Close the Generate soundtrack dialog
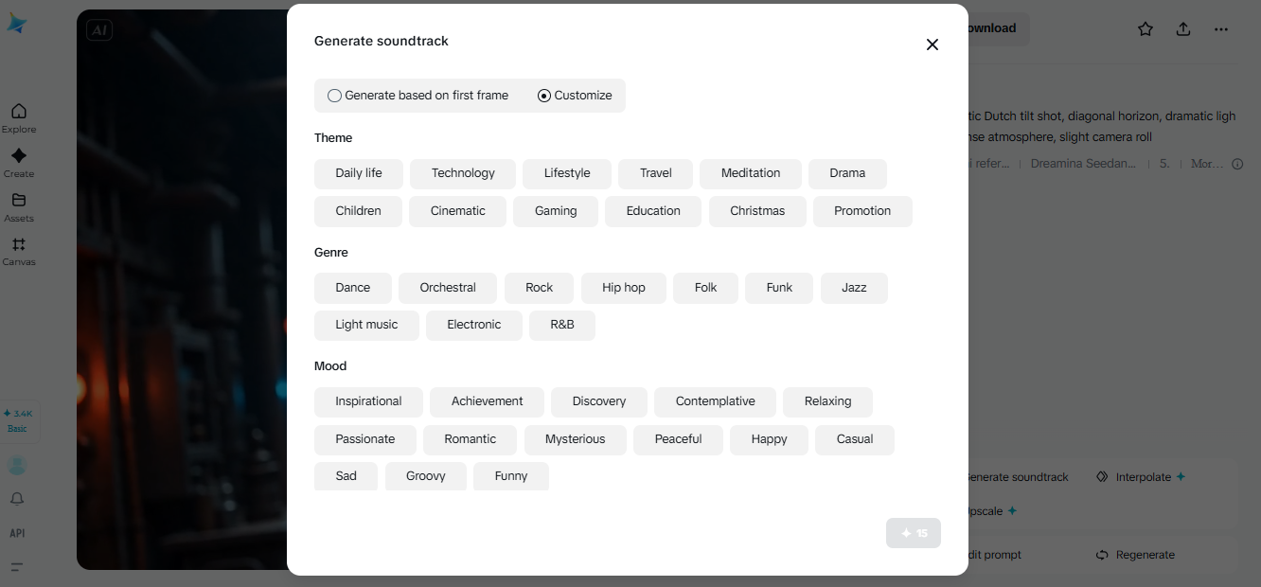 932,44
